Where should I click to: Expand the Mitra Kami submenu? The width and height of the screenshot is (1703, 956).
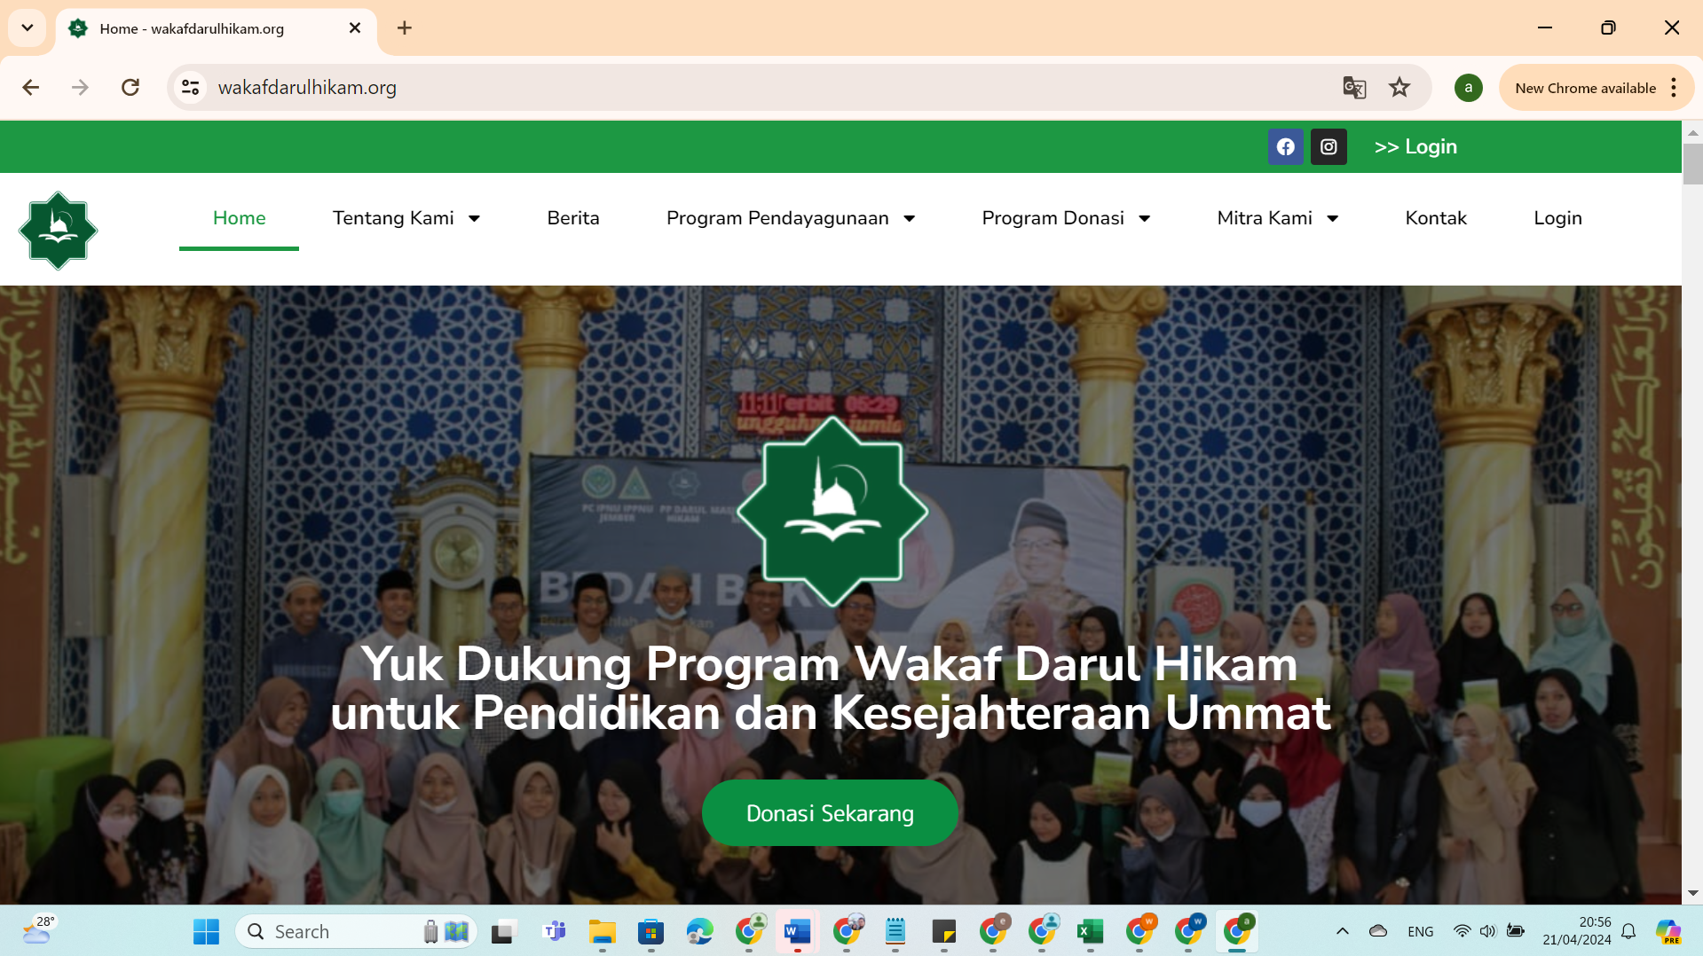point(1277,218)
